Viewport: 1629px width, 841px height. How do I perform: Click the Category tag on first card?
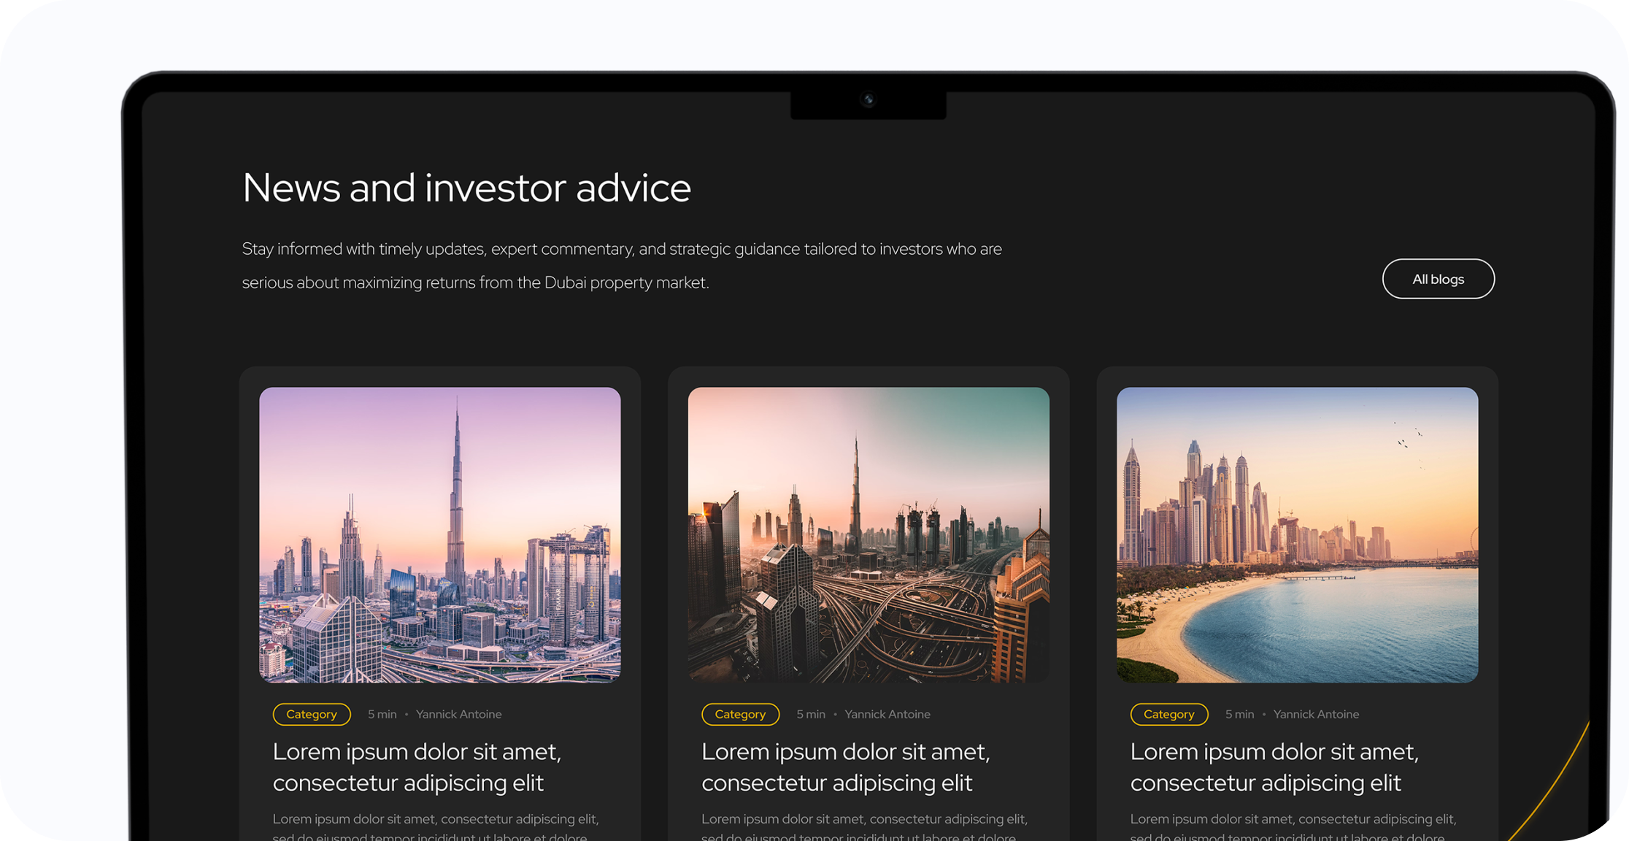click(312, 714)
